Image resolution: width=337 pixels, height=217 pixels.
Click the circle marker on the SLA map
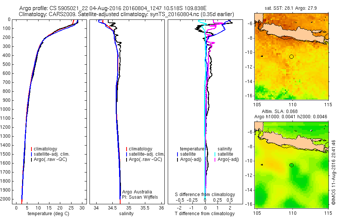291,165
